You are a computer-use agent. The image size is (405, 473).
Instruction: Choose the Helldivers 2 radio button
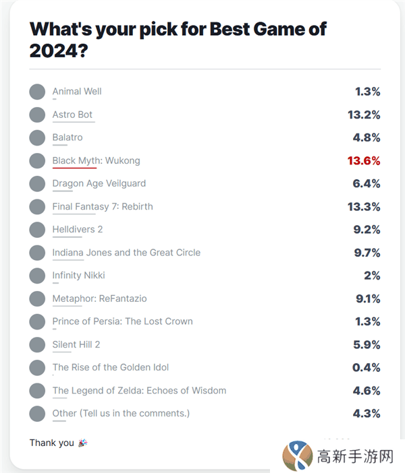[x=37, y=229]
